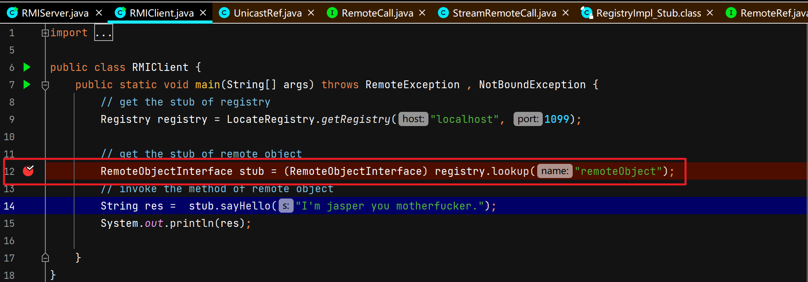Screen dimensions: 808x282
Task: Click the RMIClient.java class file icon
Action: click(x=120, y=13)
